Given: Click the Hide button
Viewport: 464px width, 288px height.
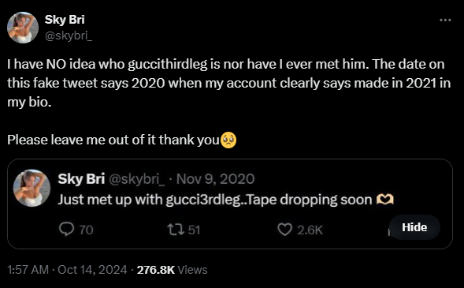Looking at the screenshot, I should (x=414, y=227).
